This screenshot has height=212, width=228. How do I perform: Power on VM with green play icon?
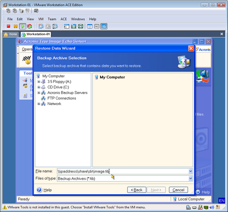23,26
